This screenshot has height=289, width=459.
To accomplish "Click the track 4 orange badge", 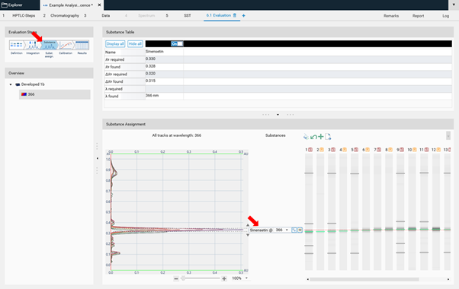I will pos(345,150).
